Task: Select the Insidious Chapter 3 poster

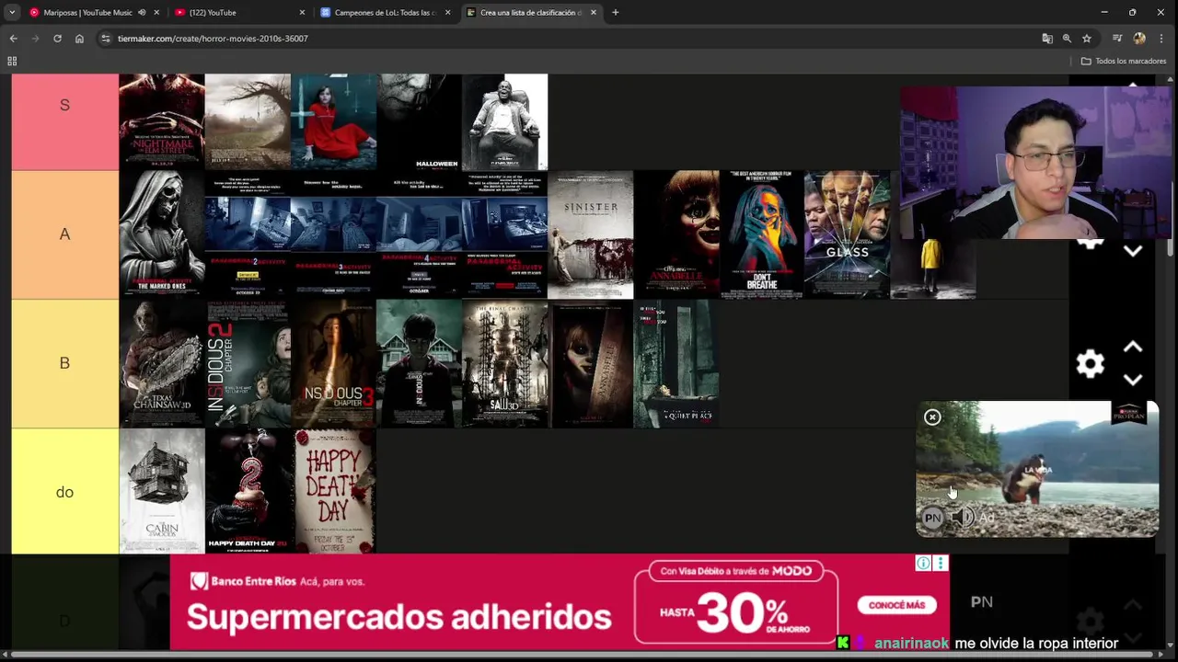Action: 333,363
